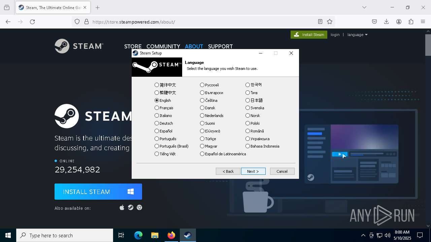The width and height of the screenshot is (431, 242).
Task: Close the Steam Setup dialog
Action: tap(291, 53)
